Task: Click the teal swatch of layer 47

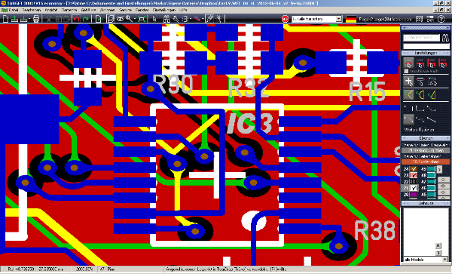Action: [431, 182]
